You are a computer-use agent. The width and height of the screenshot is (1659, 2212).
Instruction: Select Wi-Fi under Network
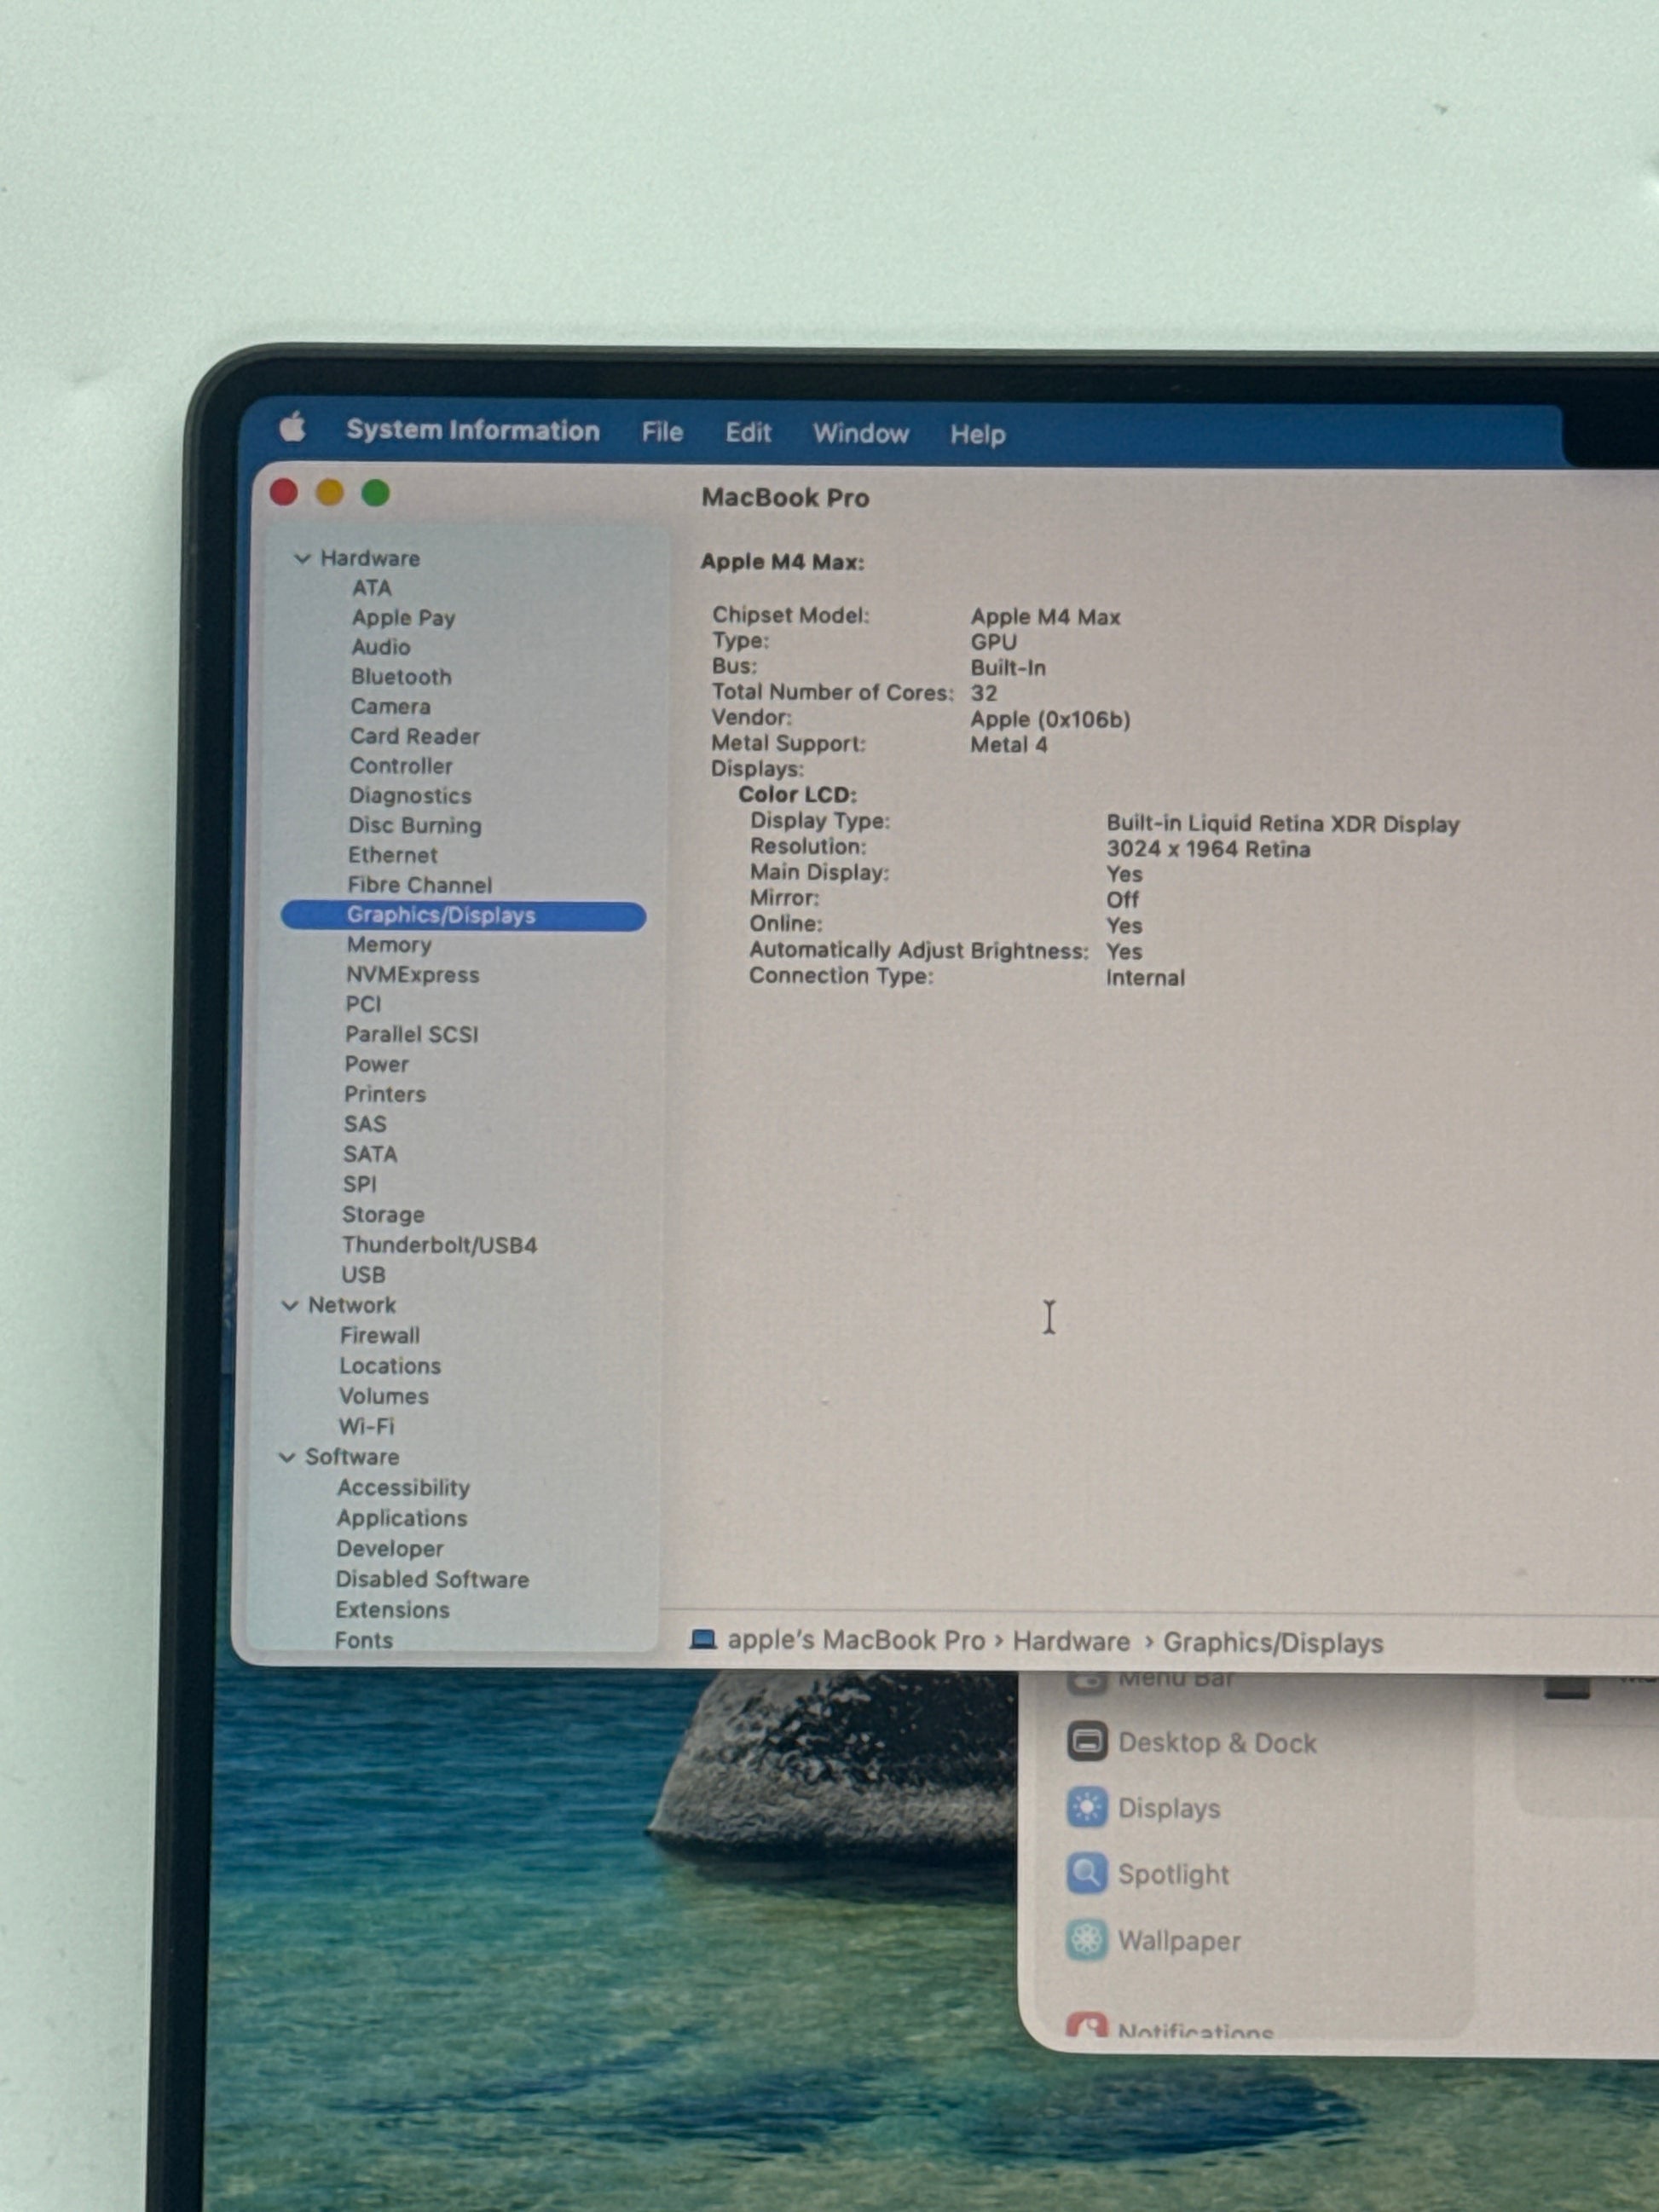tap(366, 1426)
